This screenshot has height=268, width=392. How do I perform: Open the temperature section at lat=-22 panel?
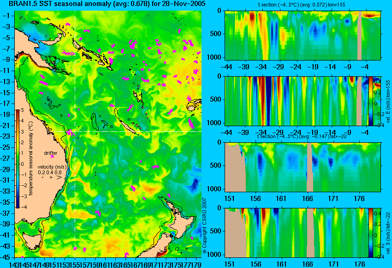click(x=303, y=167)
